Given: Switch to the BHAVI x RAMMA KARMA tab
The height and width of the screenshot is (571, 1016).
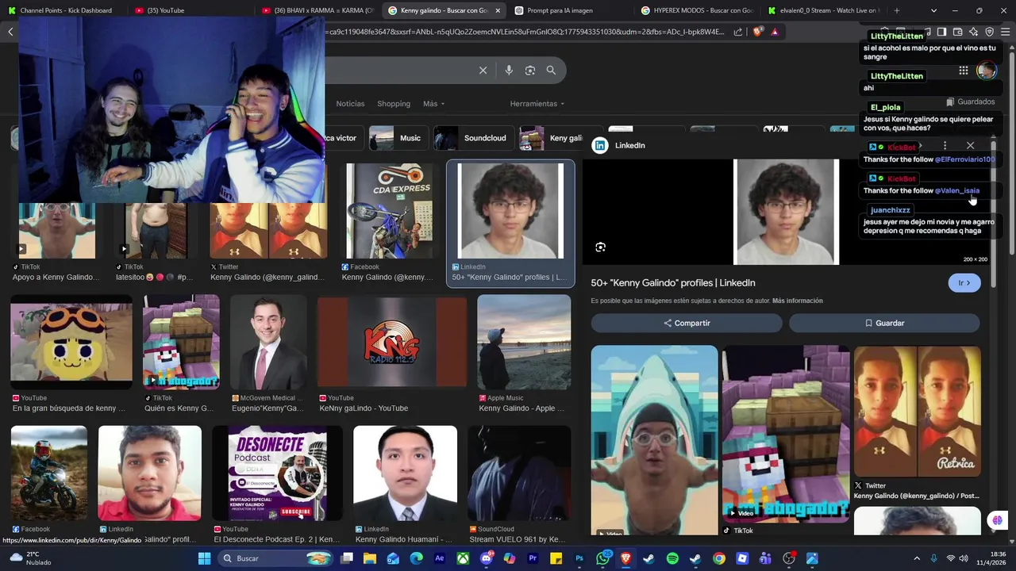Looking at the screenshot, I should point(317,10).
